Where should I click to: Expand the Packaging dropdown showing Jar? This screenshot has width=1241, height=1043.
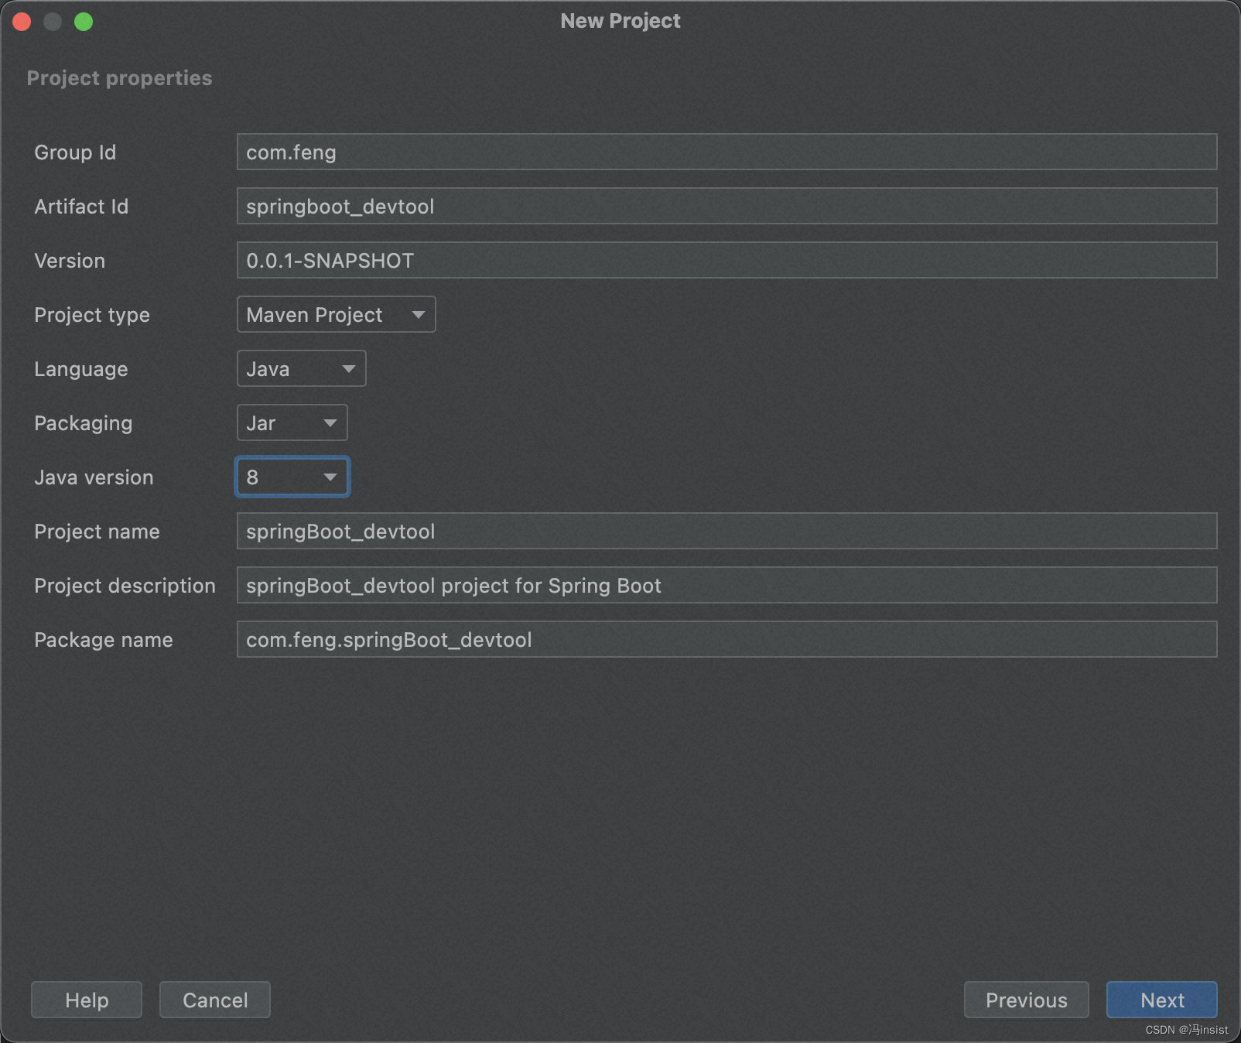tap(292, 422)
